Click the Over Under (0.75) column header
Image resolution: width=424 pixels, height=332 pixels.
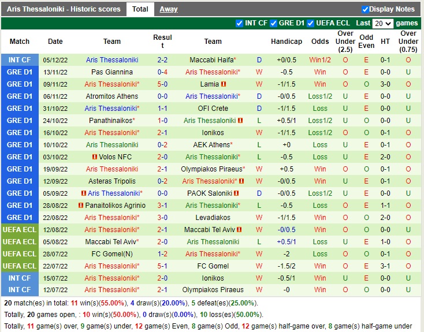point(408,42)
